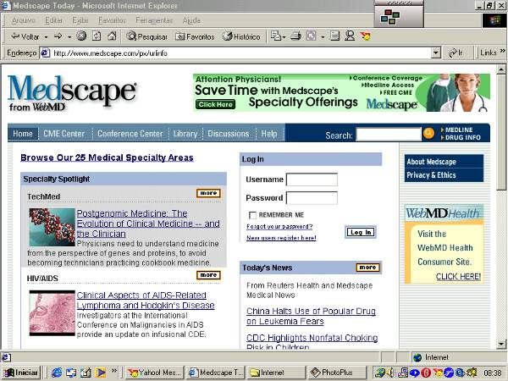The height and width of the screenshot is (381, 508).
Task: Open the Voltar history dropdown arrow
Action: pyautogui.click(x=46, y=37)
